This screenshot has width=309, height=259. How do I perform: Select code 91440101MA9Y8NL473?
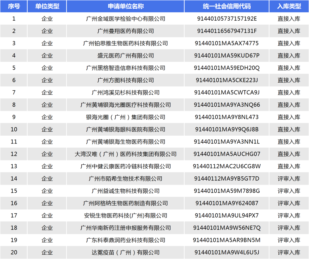227,117
